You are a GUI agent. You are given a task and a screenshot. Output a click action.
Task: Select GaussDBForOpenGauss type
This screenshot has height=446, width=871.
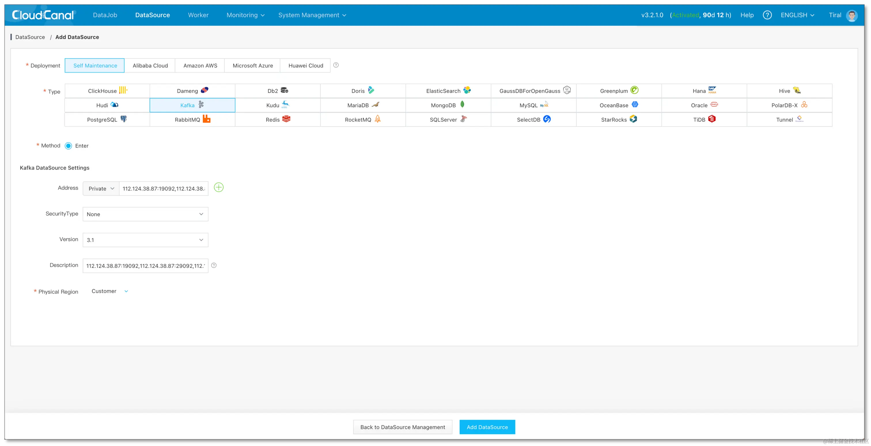pyautogui.click(x=533, y=91)
